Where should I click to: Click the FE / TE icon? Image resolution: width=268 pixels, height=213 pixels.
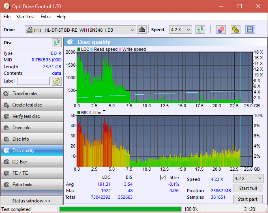[6, 173]
